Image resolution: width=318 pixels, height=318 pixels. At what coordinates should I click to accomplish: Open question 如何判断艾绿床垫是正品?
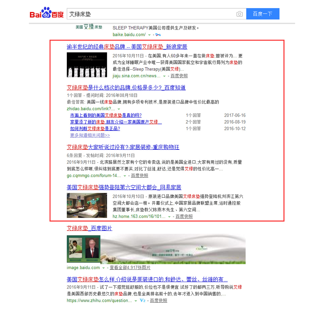(x=95, y=129)
